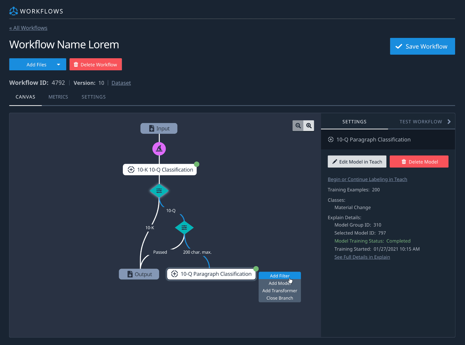This screenshot has width=465, height=345.
Task: Choose Add Filter from the context menu
Action: click(x=279, y=276)
